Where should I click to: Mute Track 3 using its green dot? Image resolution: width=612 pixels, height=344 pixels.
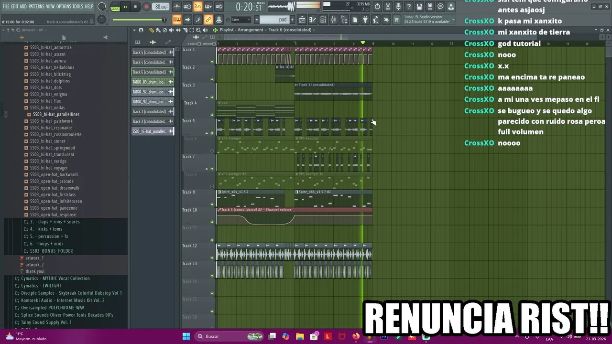(212, 97)
